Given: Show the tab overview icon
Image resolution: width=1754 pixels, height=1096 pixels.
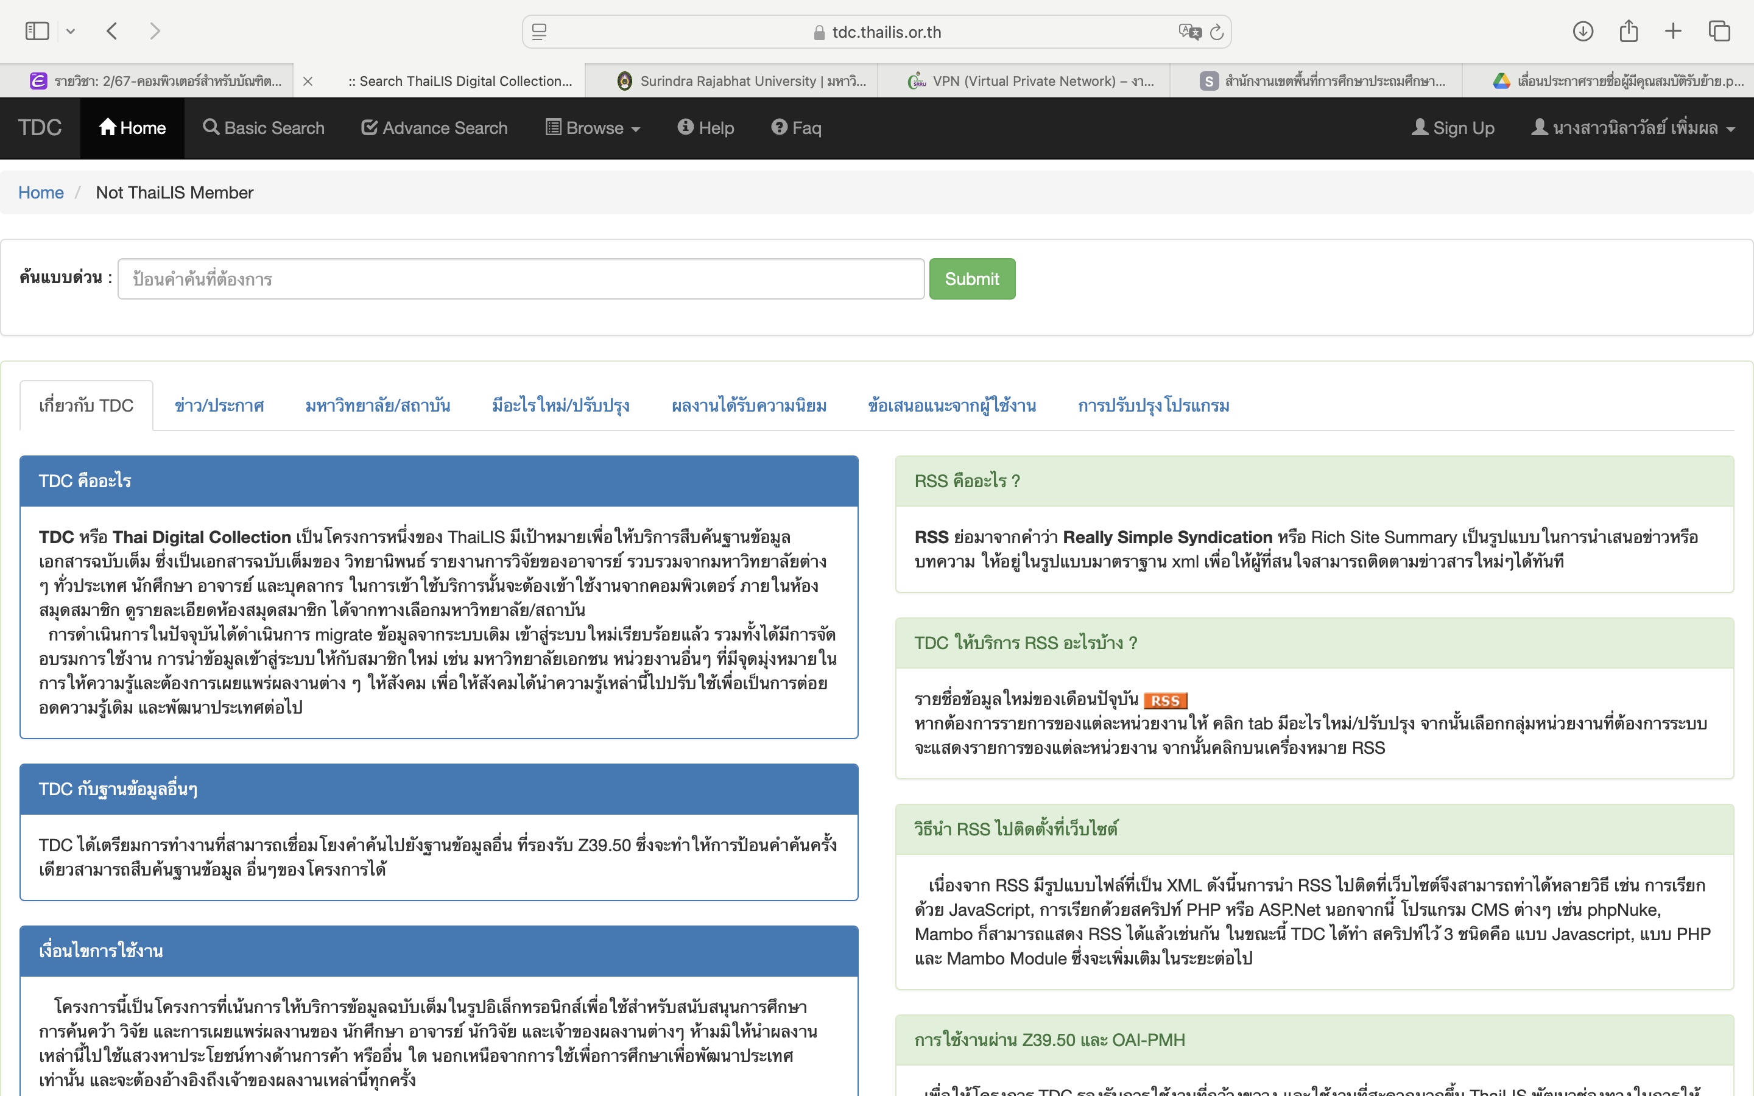Looking at the screenshot, I should [1719, 31].
